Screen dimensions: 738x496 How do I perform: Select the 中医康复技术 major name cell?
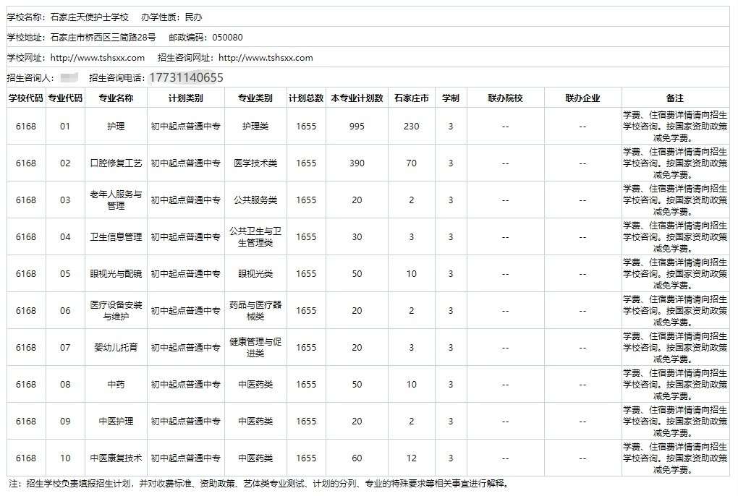pyautogui.click(x=116, y=458)
